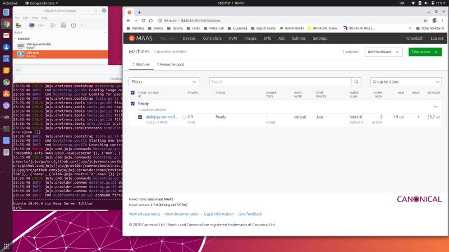Open Activities overview
The height and width of the screenshot is (252, 449).
point(10,3)
